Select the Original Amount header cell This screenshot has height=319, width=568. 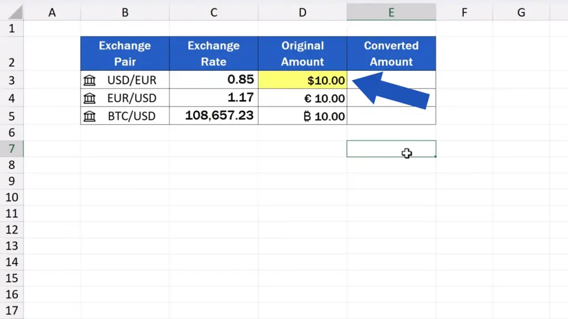(x=303, y=54)
